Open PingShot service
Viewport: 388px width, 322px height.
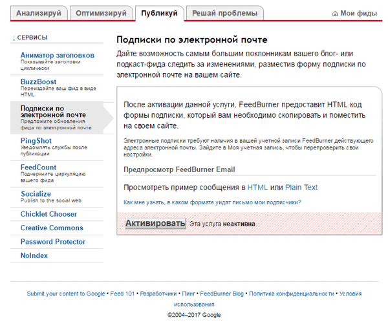36,140
